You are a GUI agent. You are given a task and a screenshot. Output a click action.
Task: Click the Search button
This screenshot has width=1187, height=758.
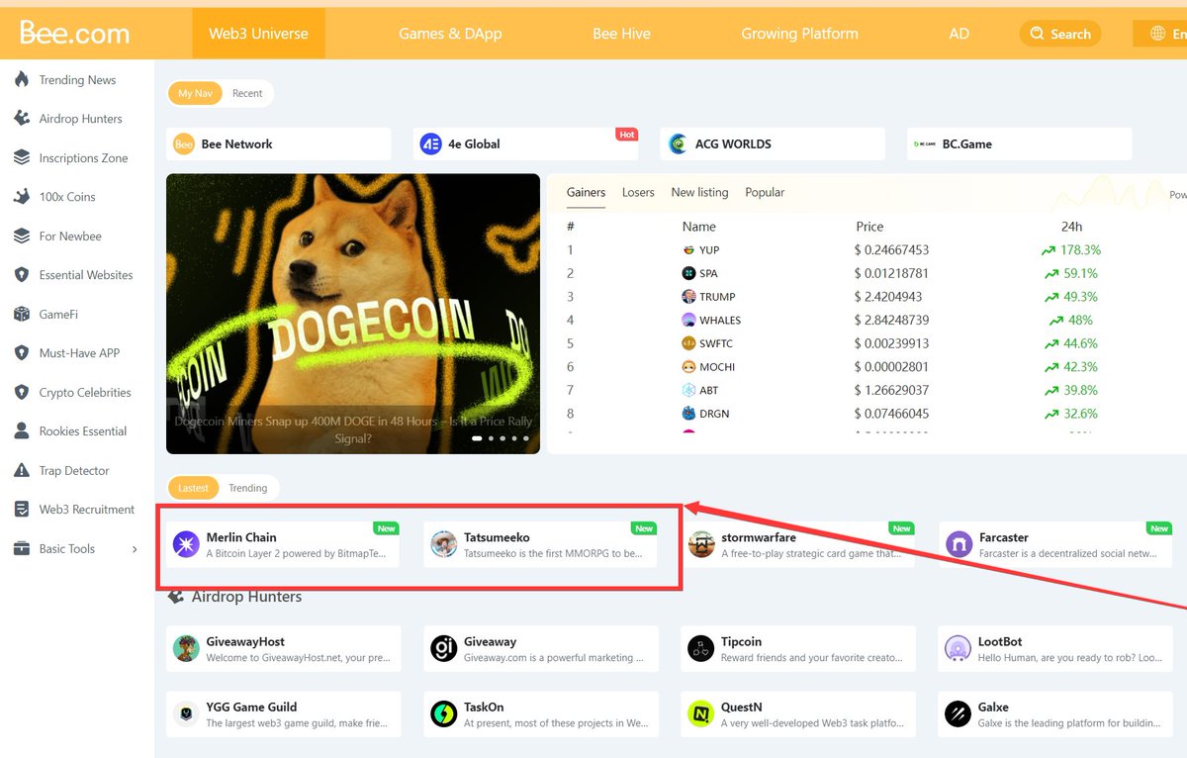1060,34
